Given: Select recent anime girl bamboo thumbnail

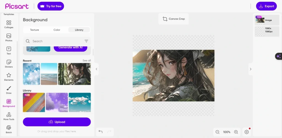Looking at the screenshot, I should pyautogui.click(x=74, y=74).
